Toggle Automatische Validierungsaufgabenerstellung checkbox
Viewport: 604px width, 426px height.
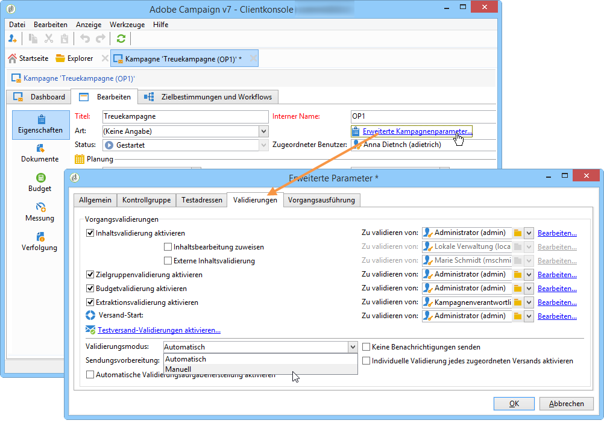[x=90, y=375]
